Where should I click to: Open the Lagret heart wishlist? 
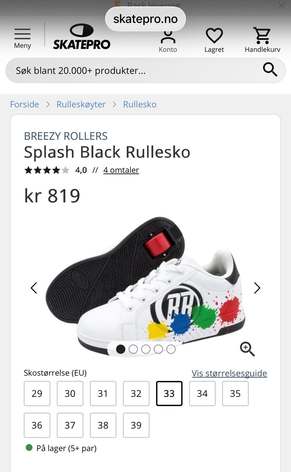point(214,40)
